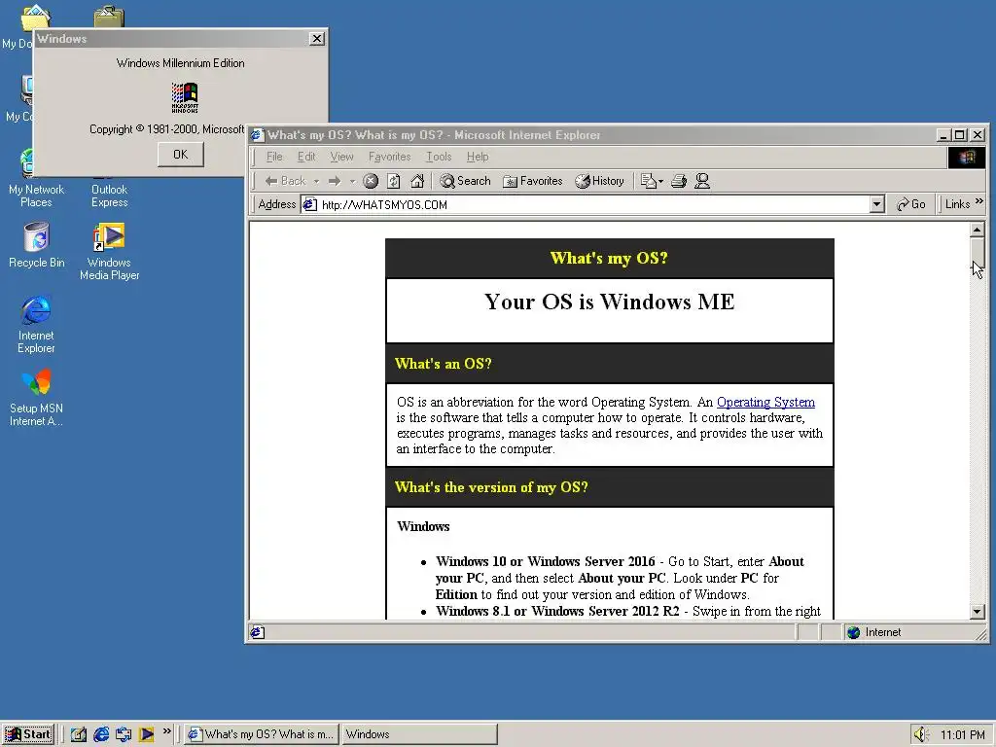Select the Windows Media Player desktop icon
Image resolution: width=996 pixels, height=747 pixels.
click(x=109, y=252)
